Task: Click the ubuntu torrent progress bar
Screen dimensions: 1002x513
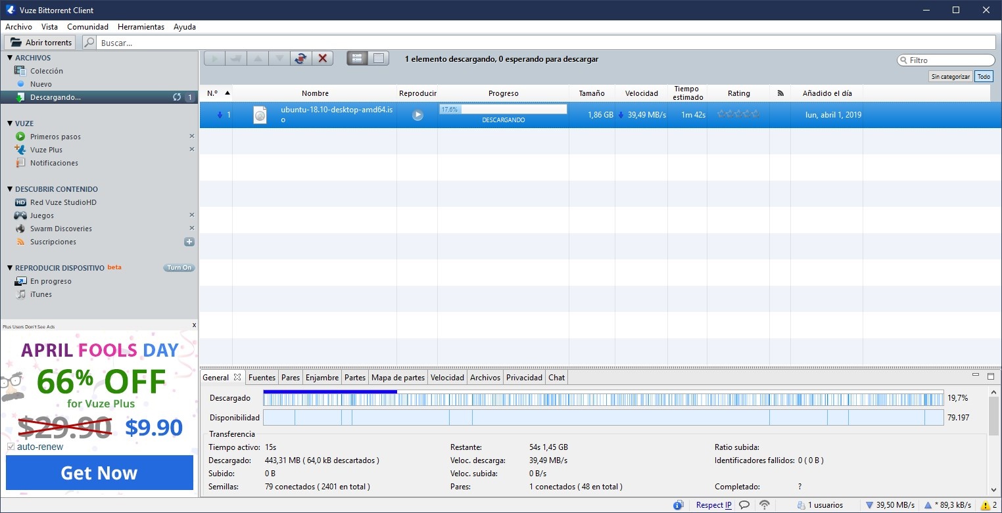Action: click(503, 109)
